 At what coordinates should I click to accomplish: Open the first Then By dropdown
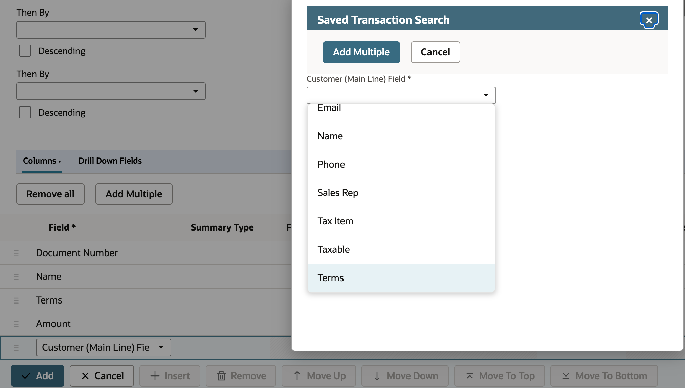(111, 30)
